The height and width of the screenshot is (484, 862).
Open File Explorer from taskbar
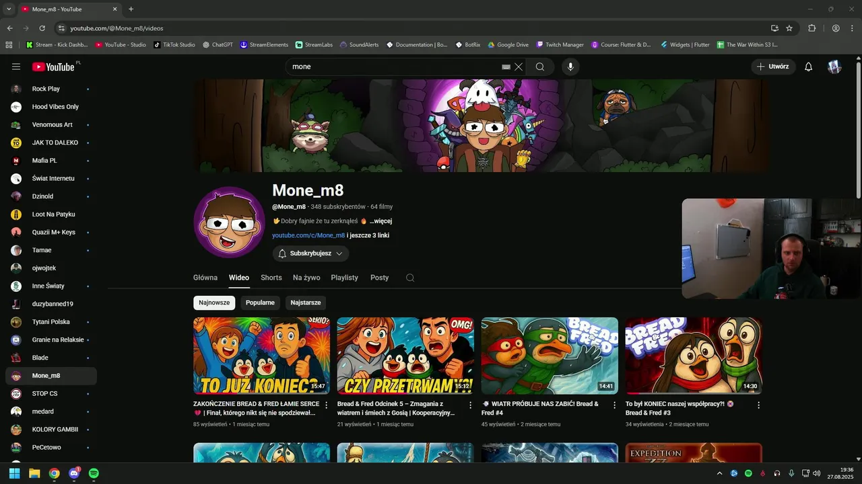tap(34, 473)
